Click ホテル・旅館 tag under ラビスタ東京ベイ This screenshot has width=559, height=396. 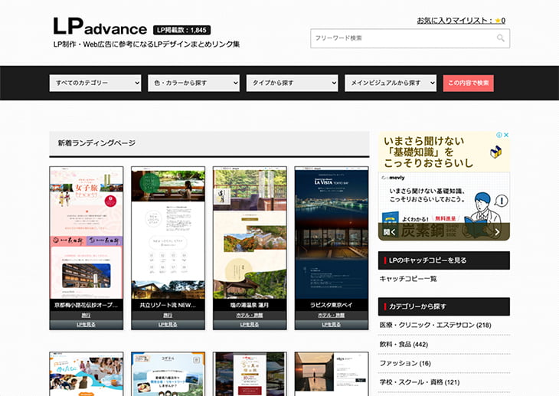(x=332, y=315)
